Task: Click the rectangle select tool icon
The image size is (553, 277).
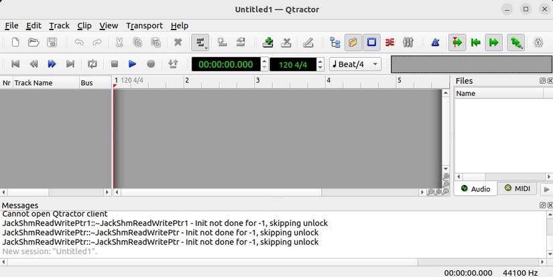Action: 241,43
